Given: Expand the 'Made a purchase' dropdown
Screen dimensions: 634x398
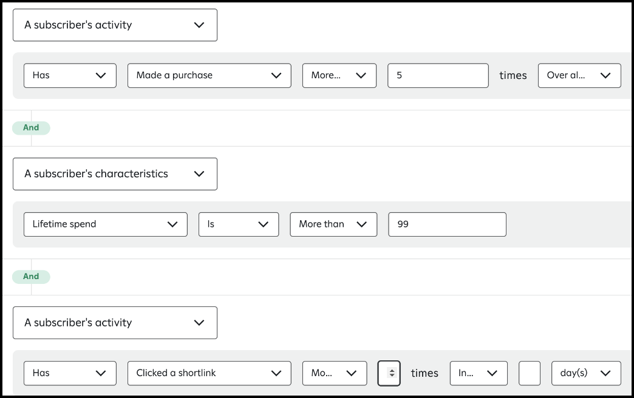Looking at the screenshot, I should tap(209, 76).
